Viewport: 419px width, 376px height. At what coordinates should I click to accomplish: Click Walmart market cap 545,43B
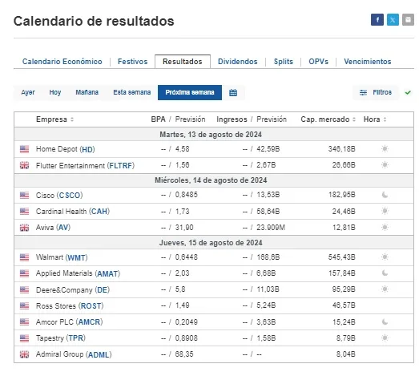(342, 257)
